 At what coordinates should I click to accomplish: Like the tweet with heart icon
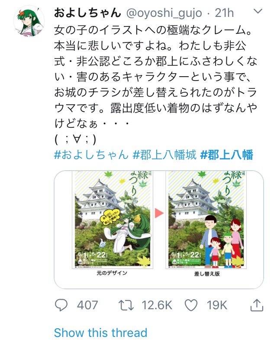point(191,305)
